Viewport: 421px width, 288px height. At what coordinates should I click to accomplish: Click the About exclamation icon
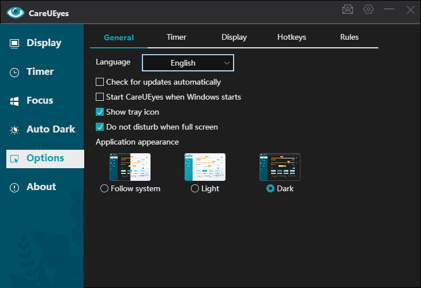coord(14,187)
